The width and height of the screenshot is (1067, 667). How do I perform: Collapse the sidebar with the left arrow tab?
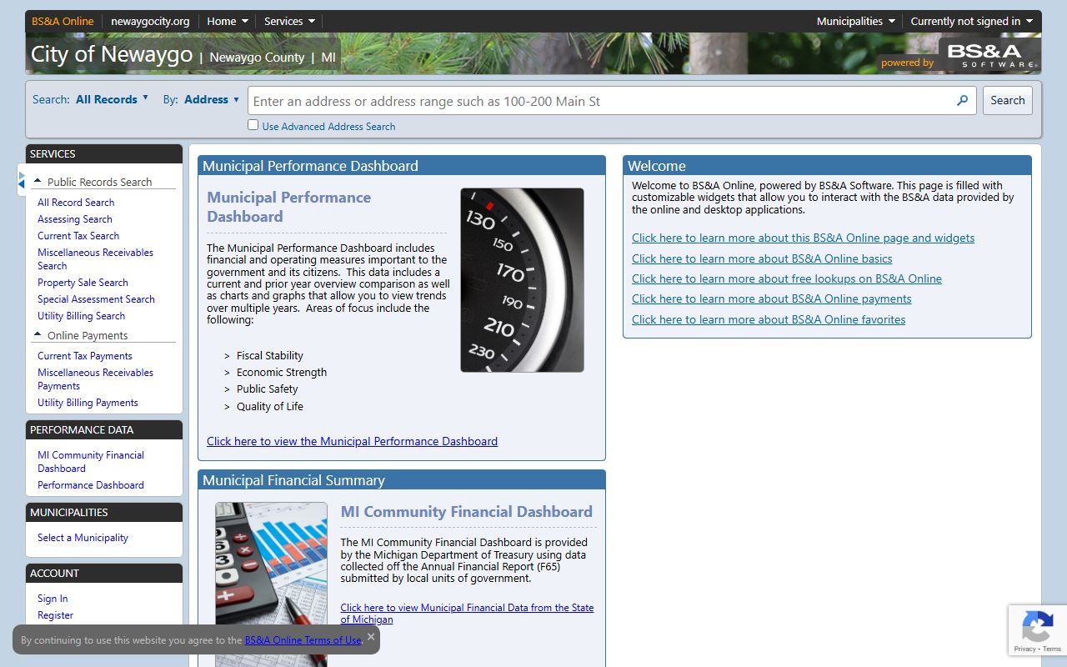pyautogui.click(x=22, y=180)
